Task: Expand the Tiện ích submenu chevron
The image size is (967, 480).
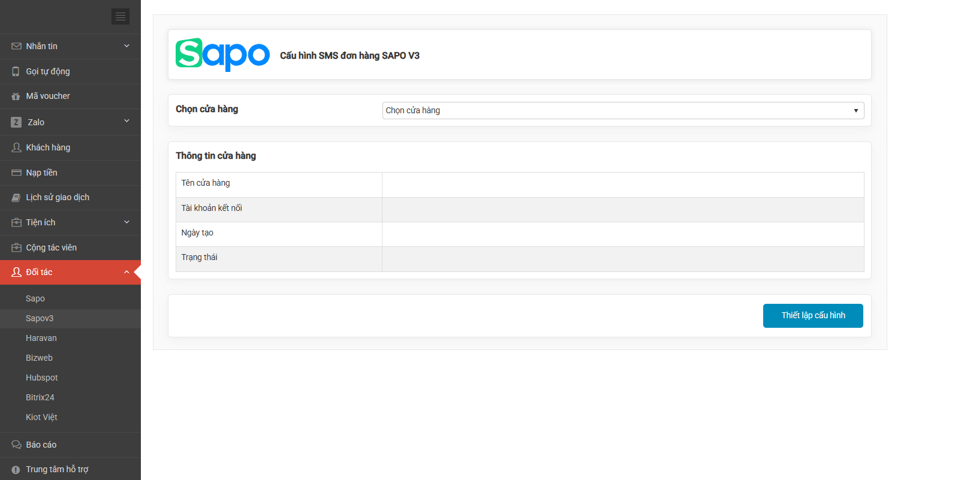Action: click(x=126, y=222)
